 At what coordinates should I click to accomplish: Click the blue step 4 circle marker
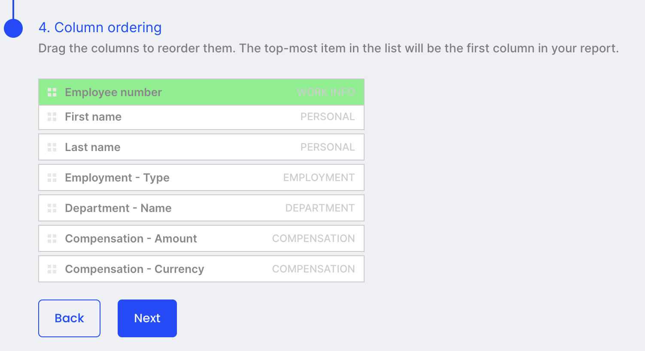point(13,28)
